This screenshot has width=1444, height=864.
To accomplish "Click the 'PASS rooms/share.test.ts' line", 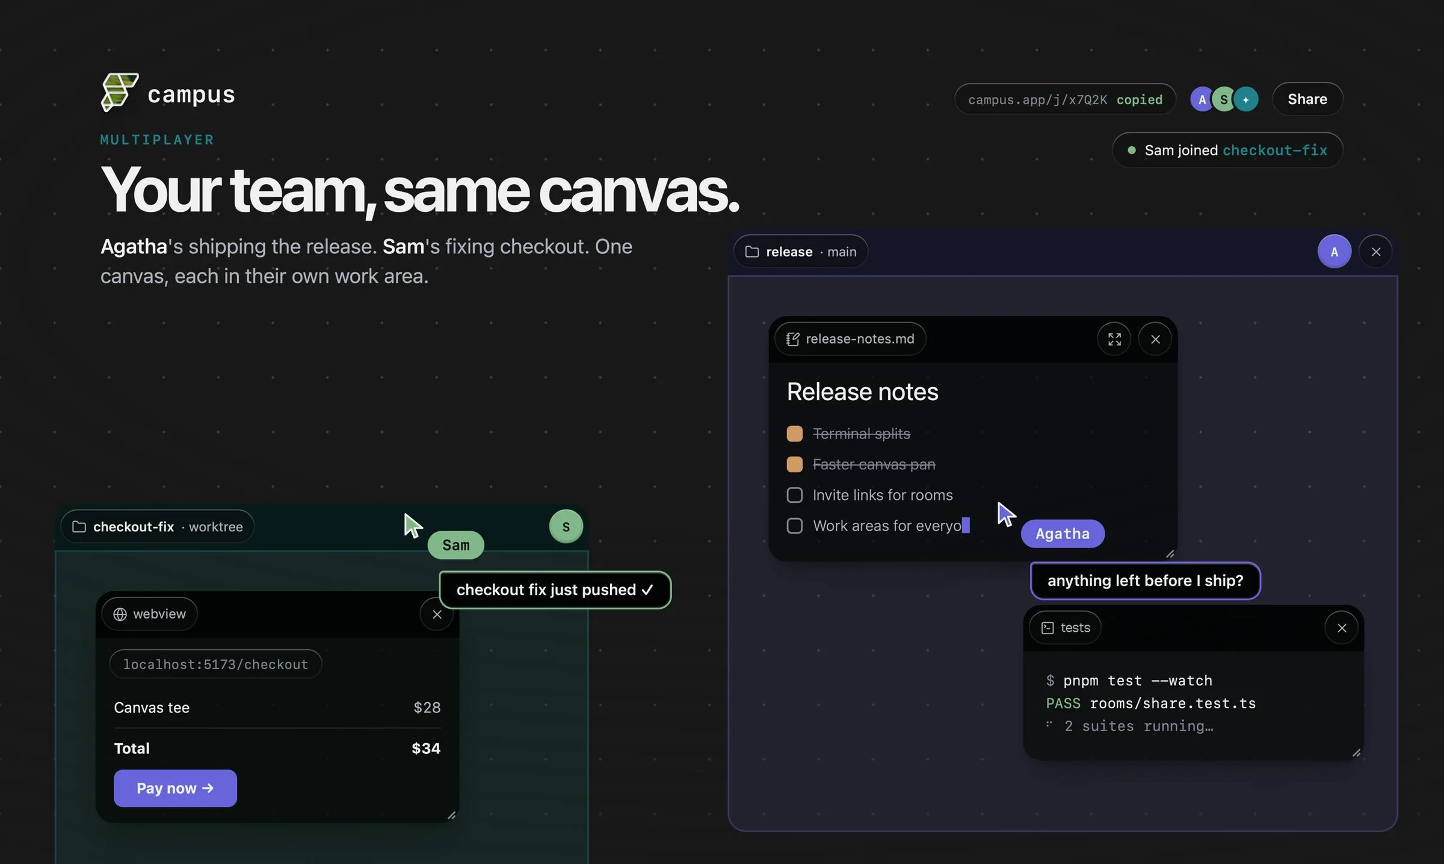I will pos(1150,703).
